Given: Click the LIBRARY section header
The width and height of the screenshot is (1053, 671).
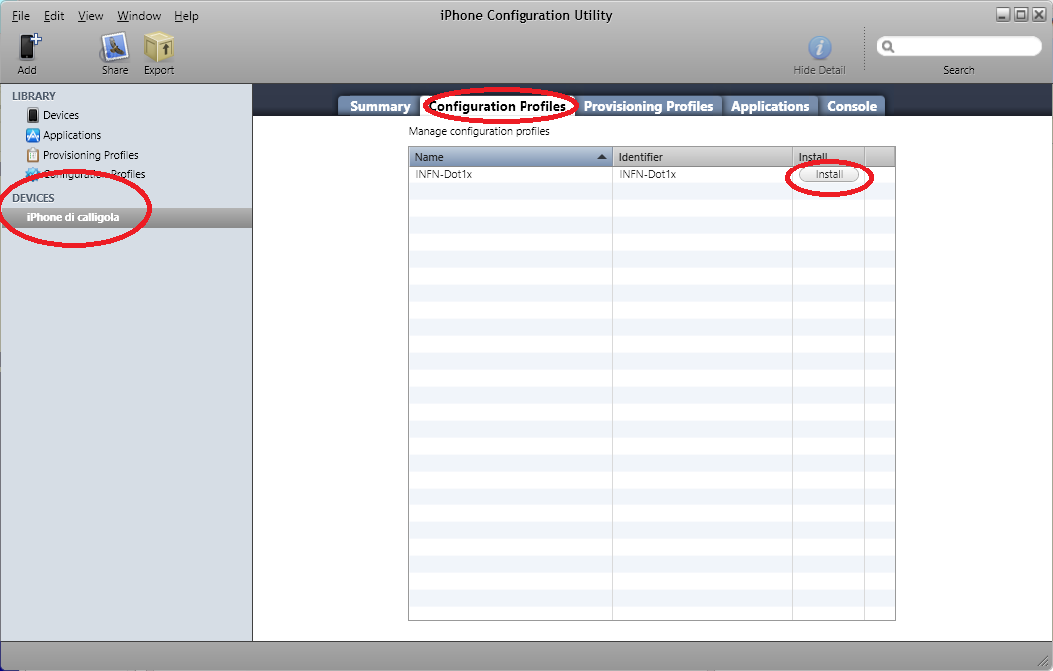Looking at the screenshot, I should (x=34, y=96).
